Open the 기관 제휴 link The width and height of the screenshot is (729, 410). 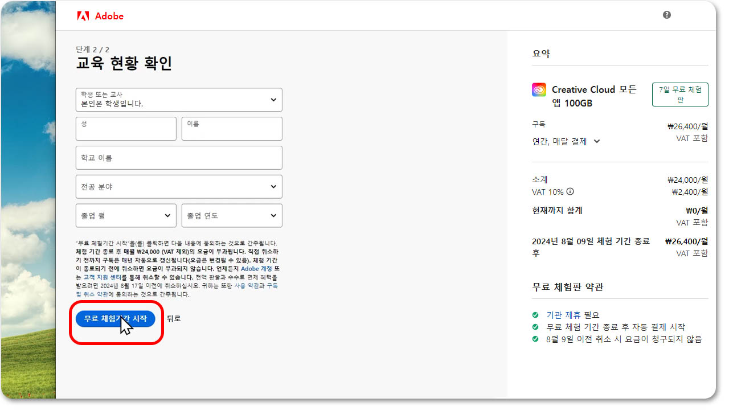[564, 315]
